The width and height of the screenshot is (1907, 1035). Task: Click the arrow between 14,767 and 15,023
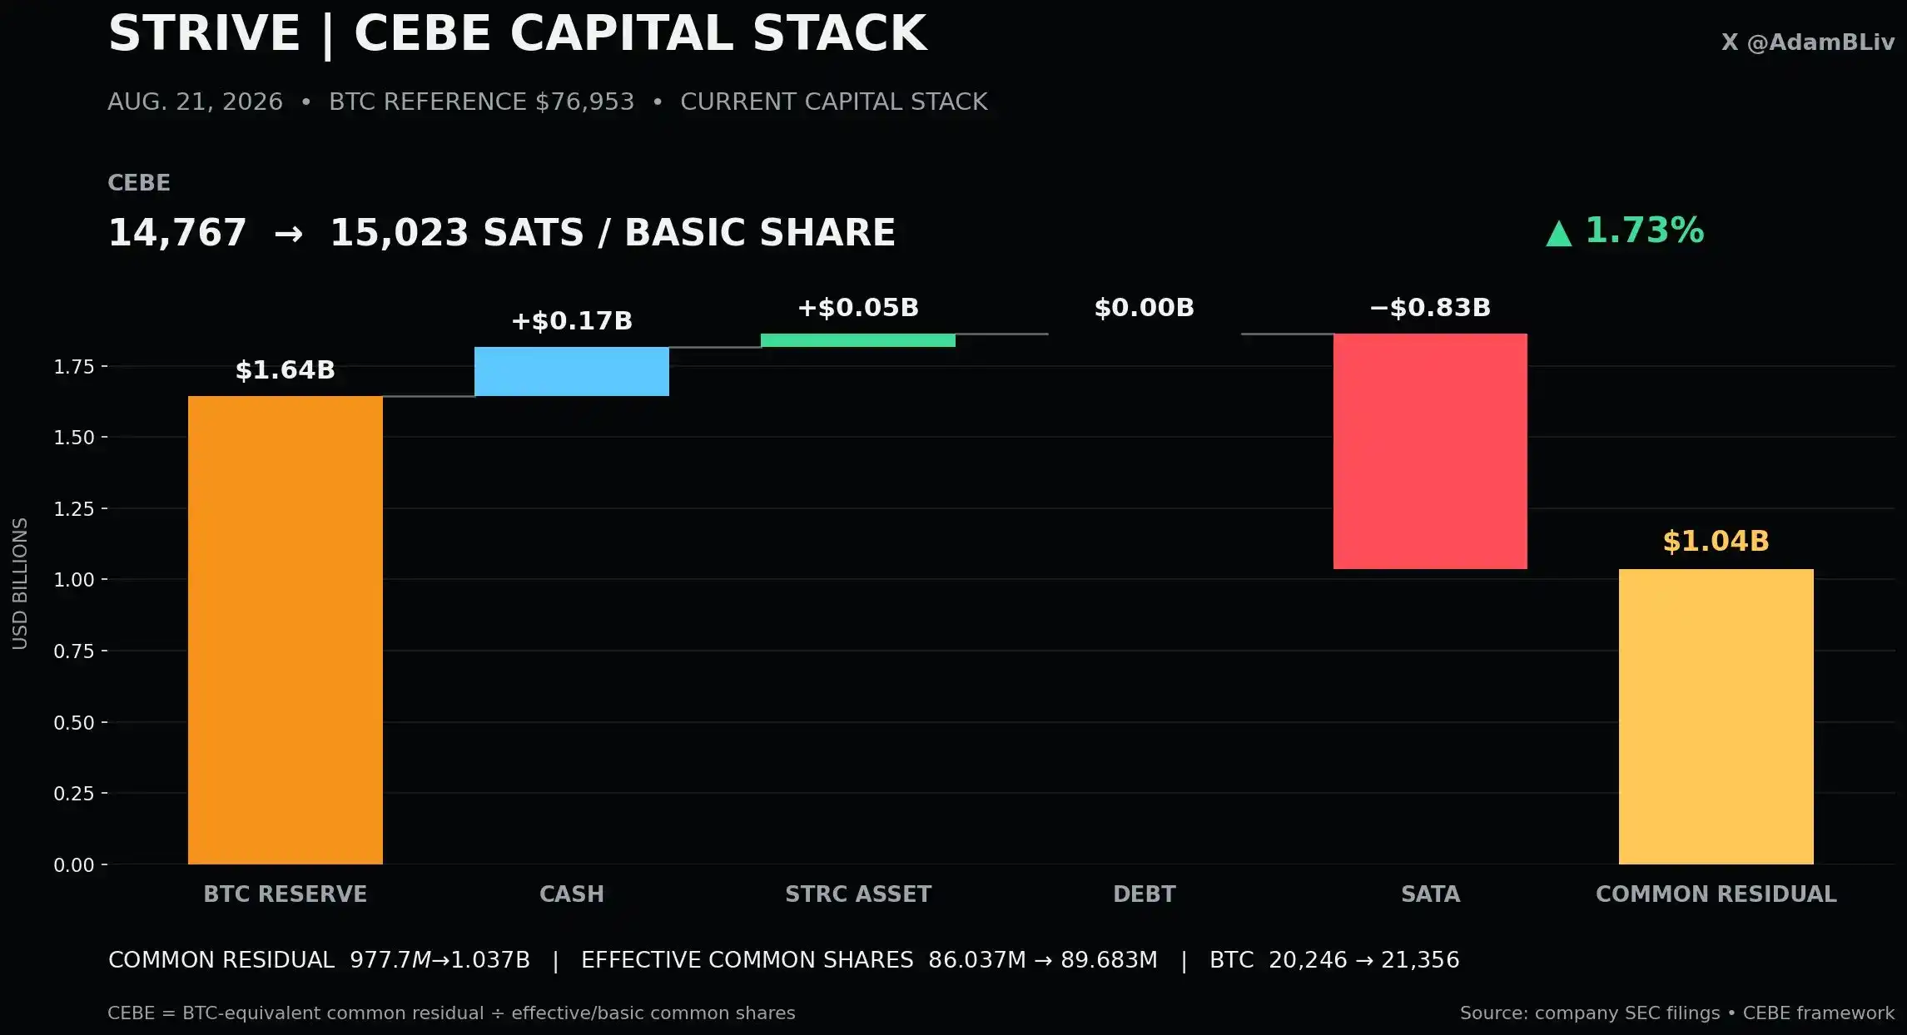click(x=289, y=234)
